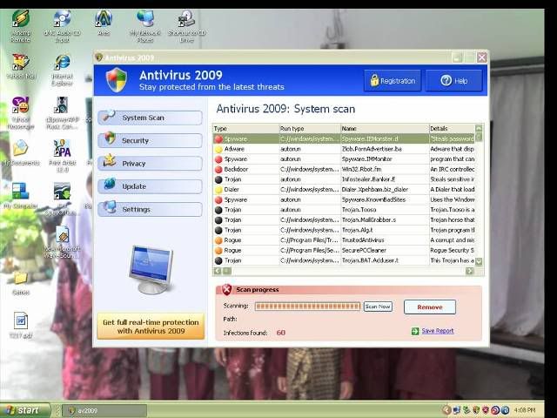
Task: Click the taskbar clock showing 4:08 PM
Action: coord(525,410)
